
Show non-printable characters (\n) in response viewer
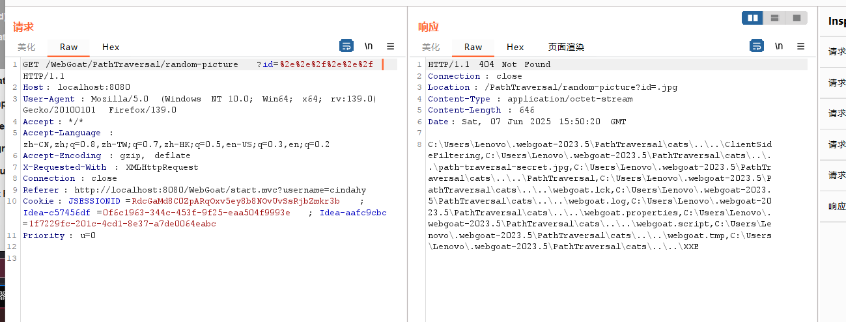tap(779, 46)
